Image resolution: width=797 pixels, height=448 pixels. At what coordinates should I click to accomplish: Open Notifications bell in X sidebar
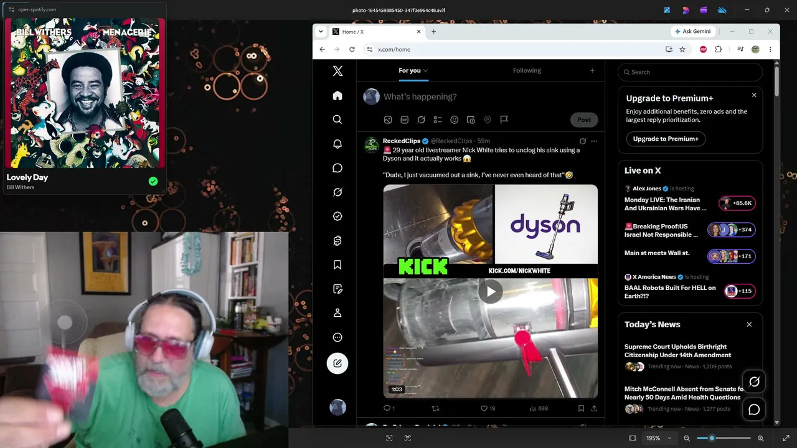(x=337, y=144)
